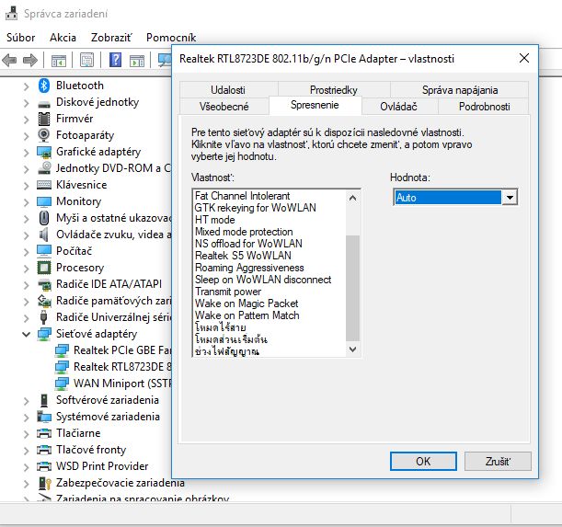
Task: Click the forward arrow toolbar icon
Action: [30, 60]
